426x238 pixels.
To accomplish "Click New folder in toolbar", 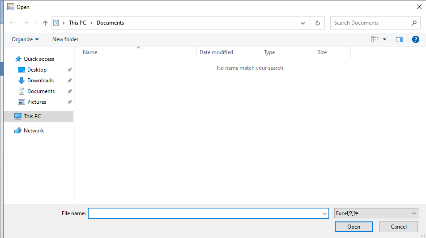I will tap(65, 39).
